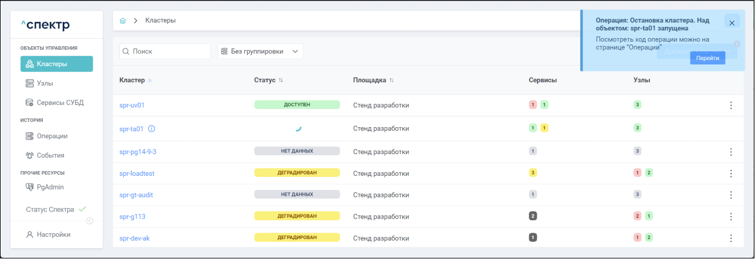Screen dimensions: 755x259
Task: Open three-dot menu for spr-uv01 row
Action: [x=730, y=105]
